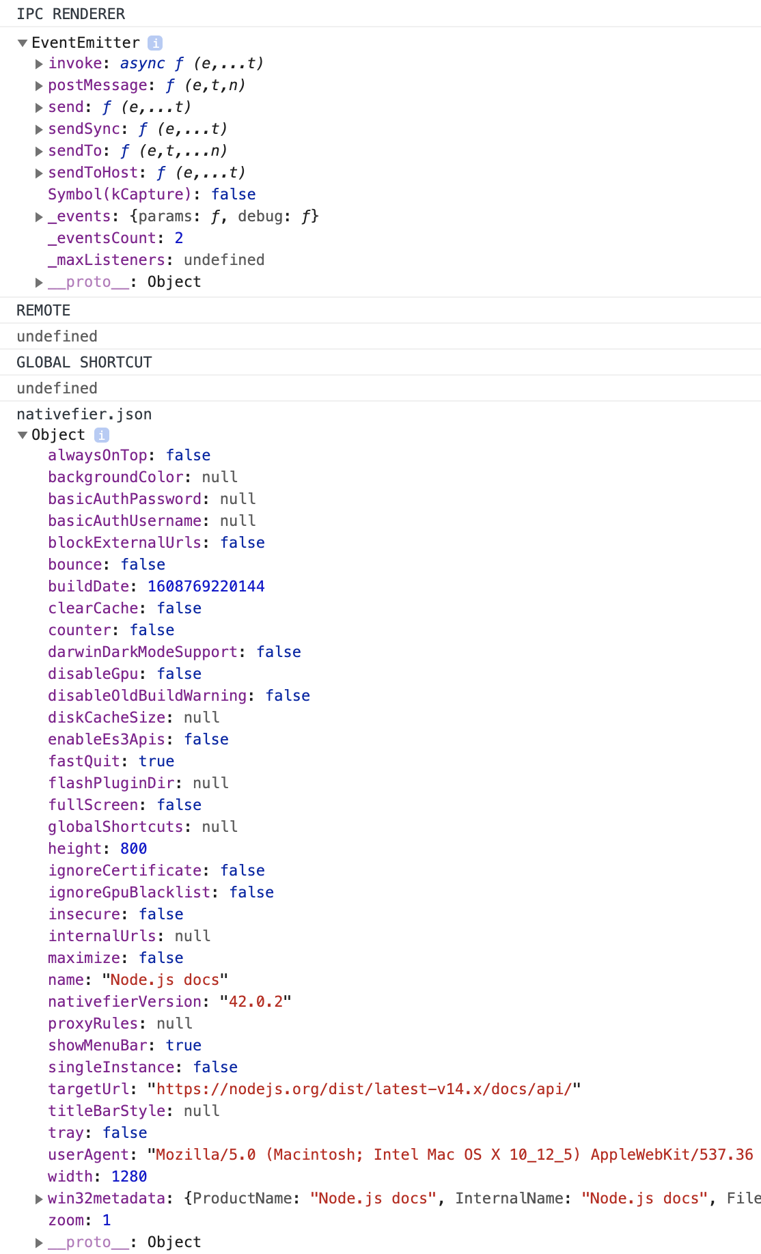Screen dimensions: 761x1254
Task: Expand the sendToHost function entry
Action: click(x=39, y=173)
